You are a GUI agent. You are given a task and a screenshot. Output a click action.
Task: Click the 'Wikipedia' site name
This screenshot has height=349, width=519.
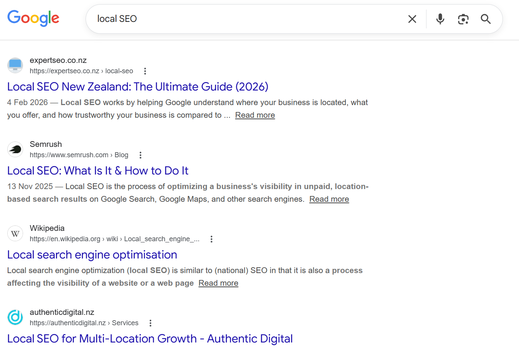(47, 228)
